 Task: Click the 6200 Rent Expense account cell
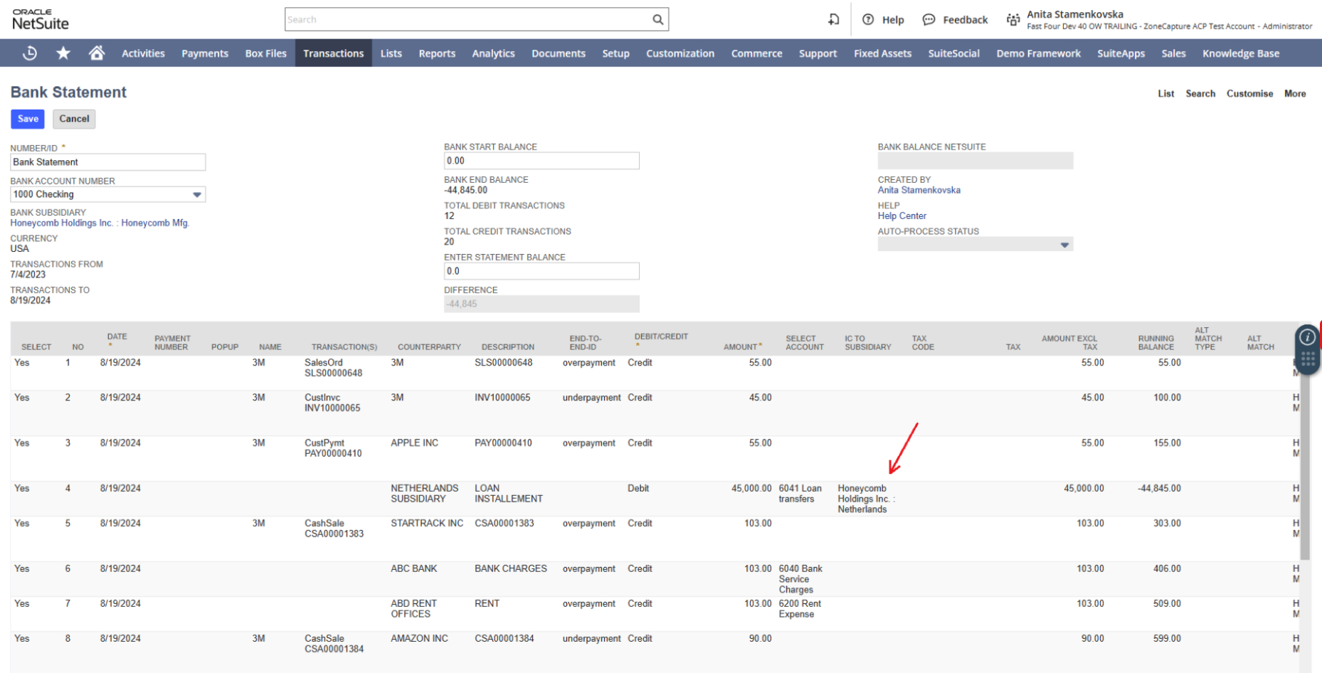(800, 609)
